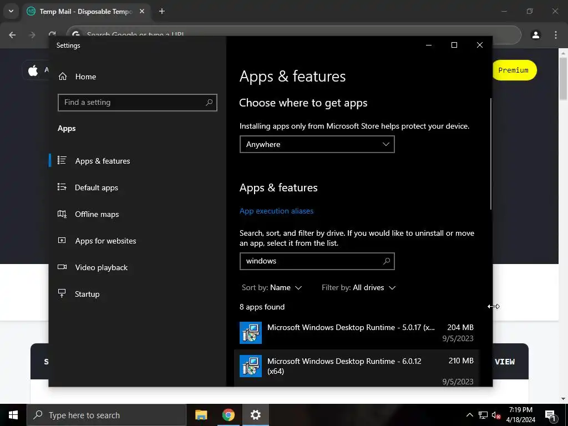Click the Settings window vertical scrollbar

click(x=491, y=154)
